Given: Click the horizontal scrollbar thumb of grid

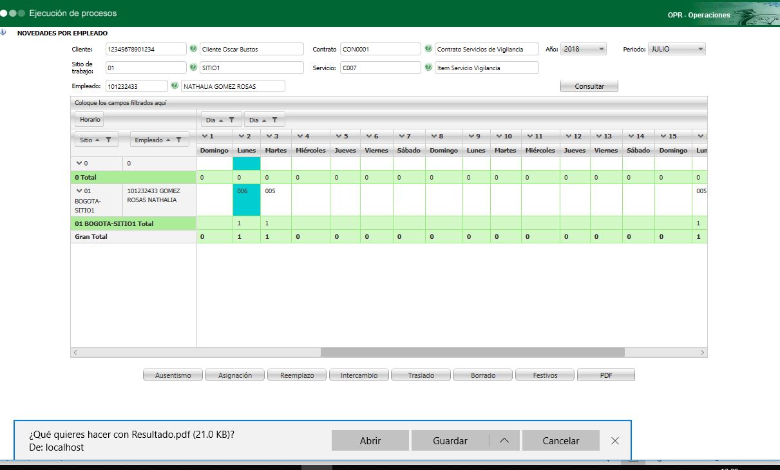Looking at the screenshot, I should click(473, 352).
